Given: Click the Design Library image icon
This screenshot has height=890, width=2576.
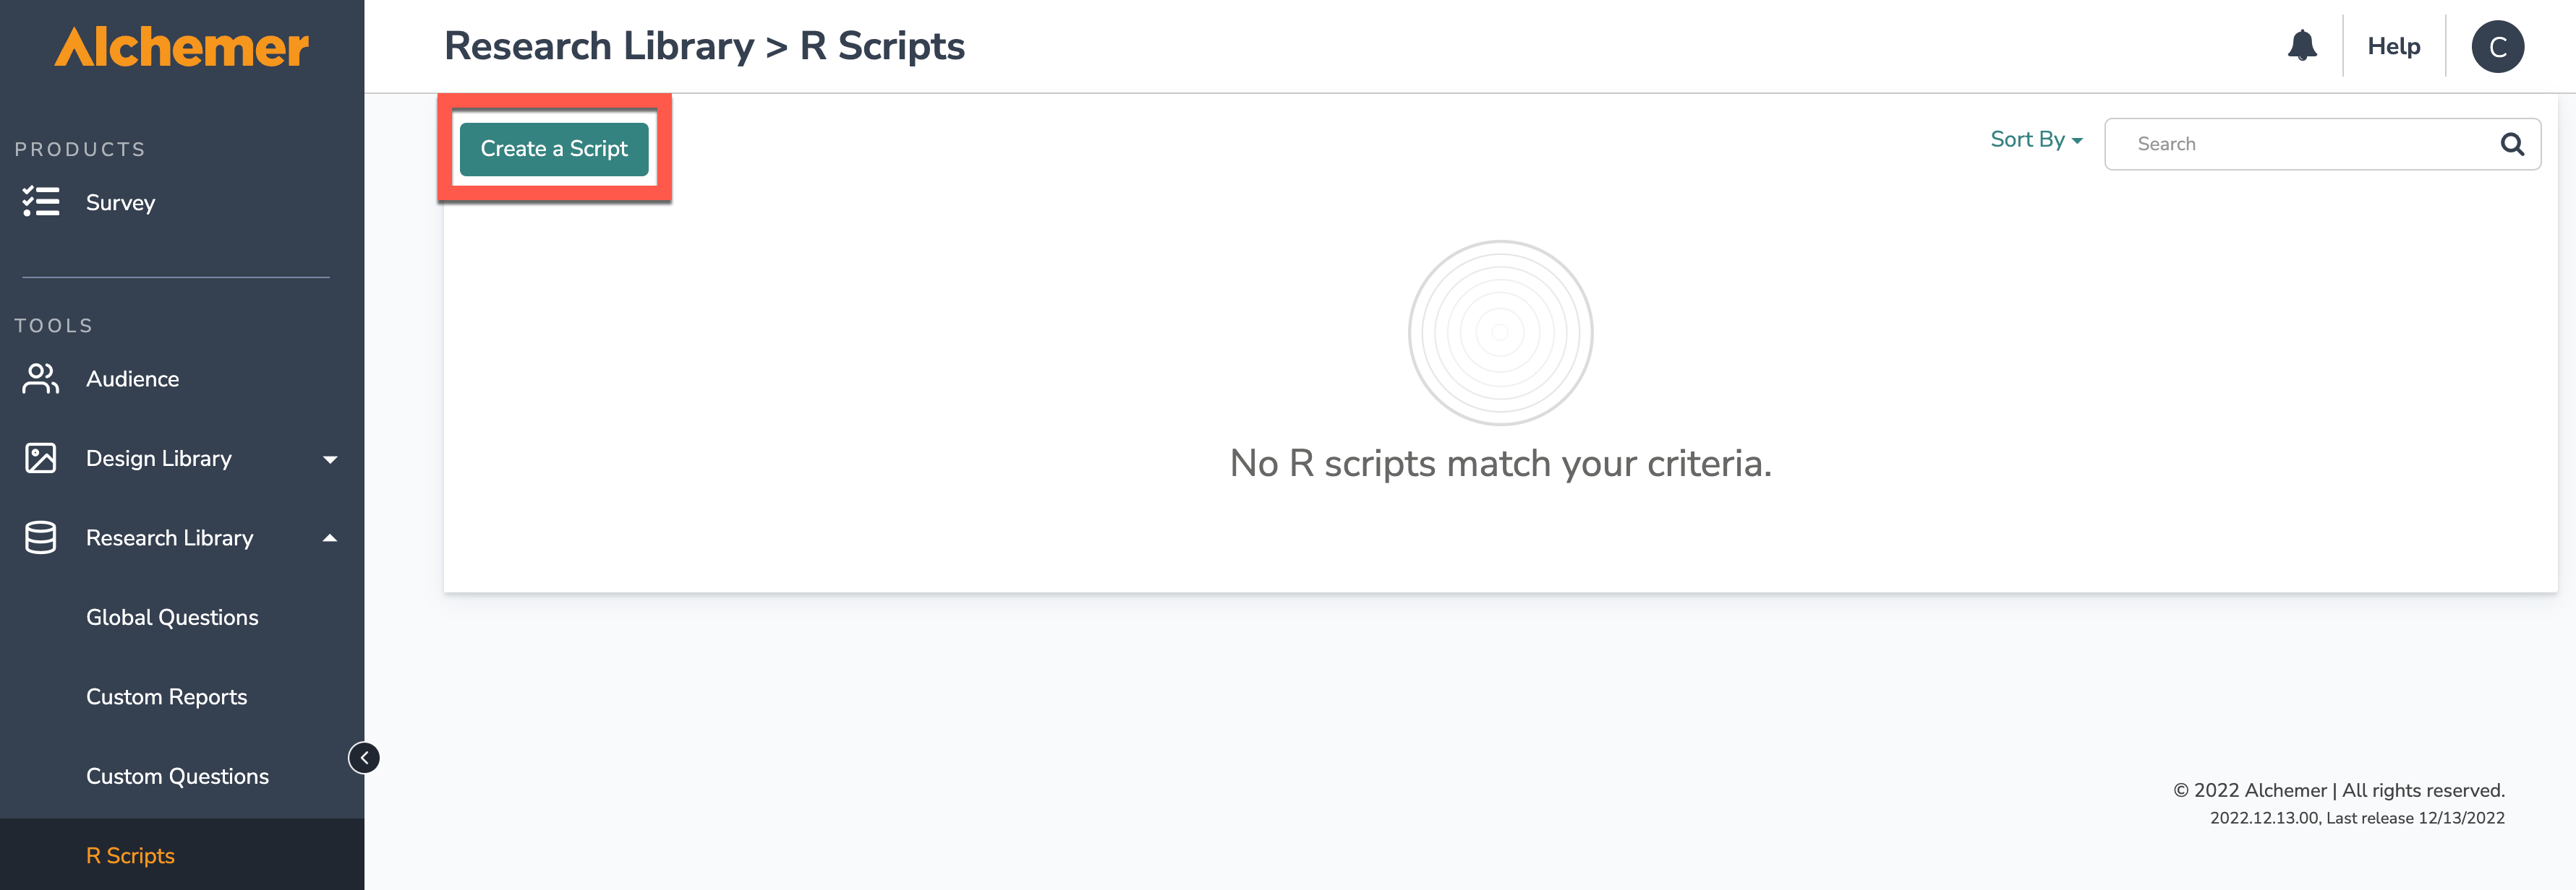Looking at the screenshot, I should (41, 459).
